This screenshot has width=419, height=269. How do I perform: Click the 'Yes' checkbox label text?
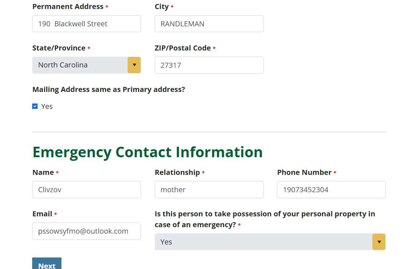47,106
